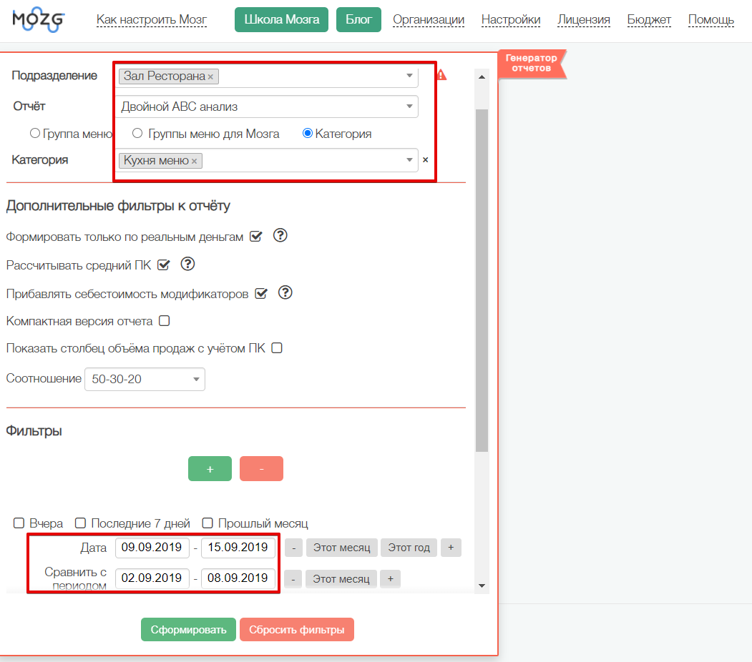Clear the Категория field with the x
The width and height of the screenshot is (752, 662).
click(425, 160)
